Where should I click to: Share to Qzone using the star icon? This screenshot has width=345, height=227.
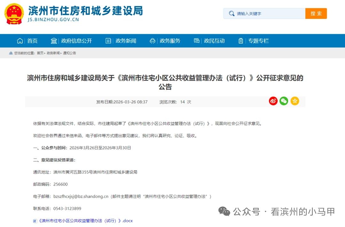295,101
